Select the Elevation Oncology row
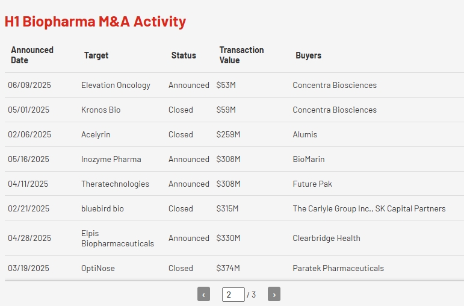The width and height of the screenshot is (464, 306). 116,85
